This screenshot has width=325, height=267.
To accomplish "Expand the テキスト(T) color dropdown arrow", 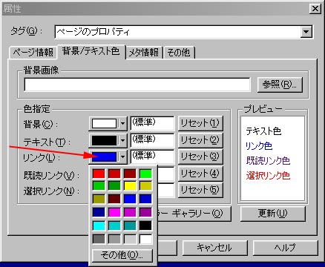I will [122, 140].
